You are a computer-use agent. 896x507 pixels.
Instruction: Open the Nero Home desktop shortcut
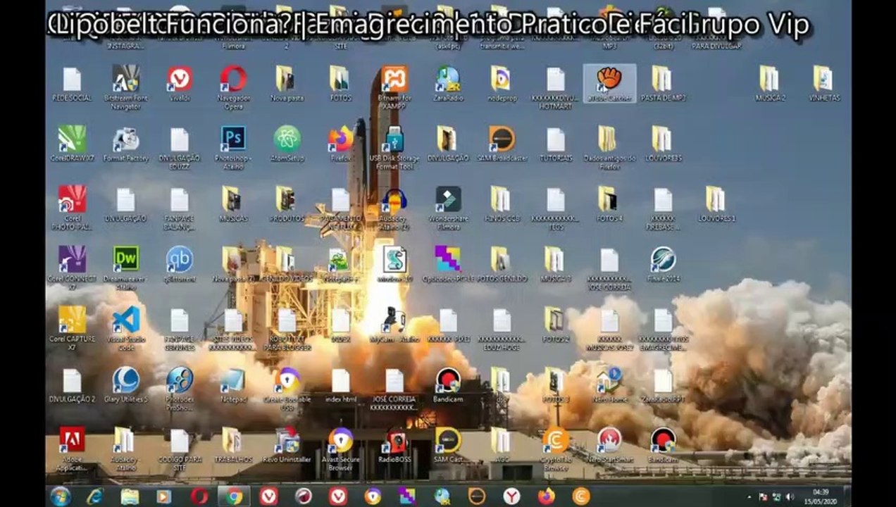tap(609, 384)
